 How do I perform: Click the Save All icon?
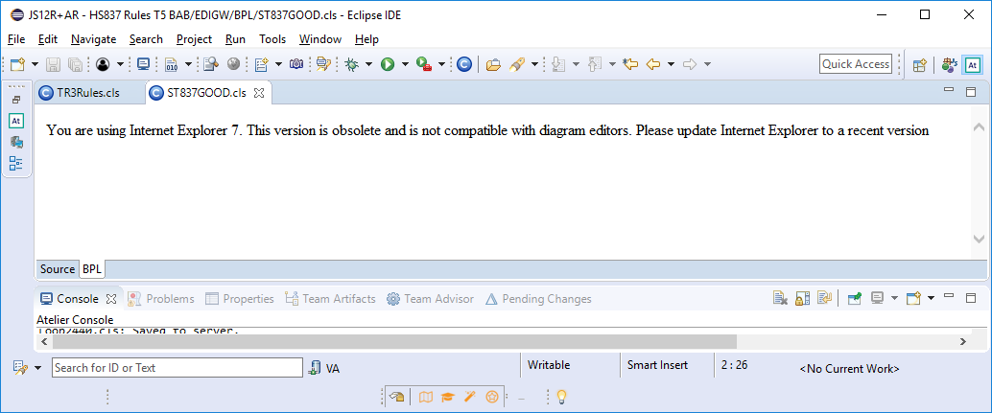click(x=75, y=64)
